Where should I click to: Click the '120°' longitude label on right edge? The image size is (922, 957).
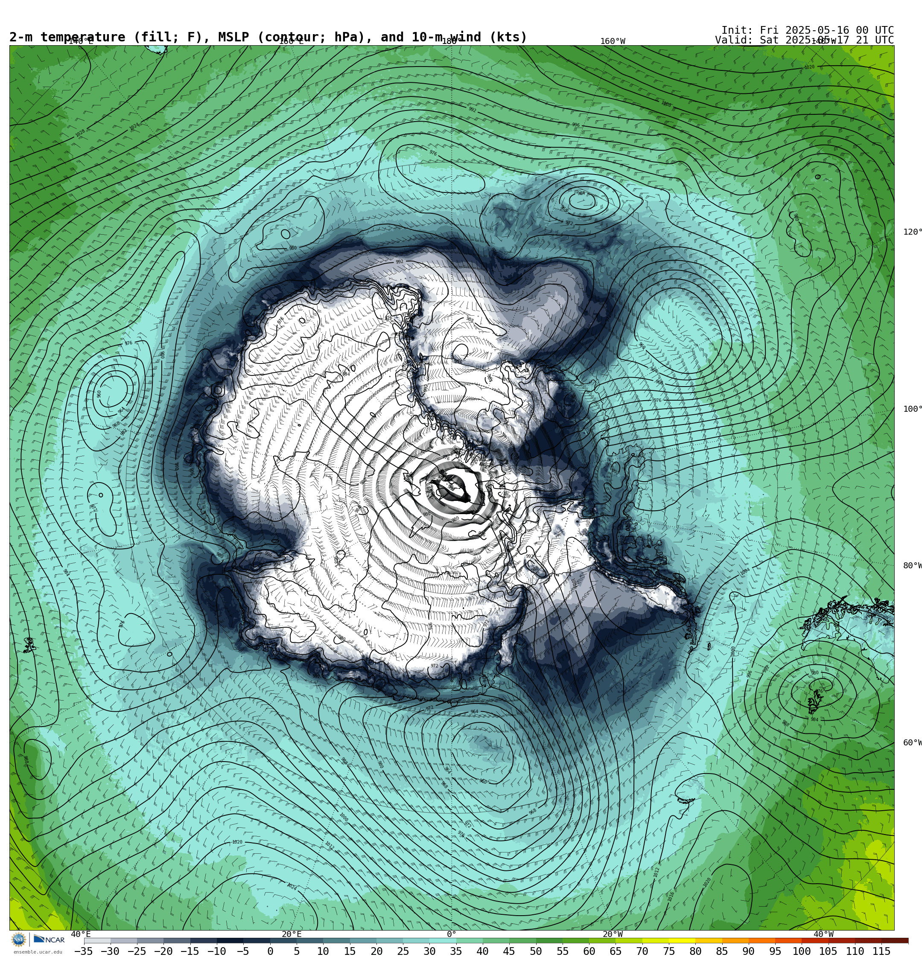(x=912, y=232)
